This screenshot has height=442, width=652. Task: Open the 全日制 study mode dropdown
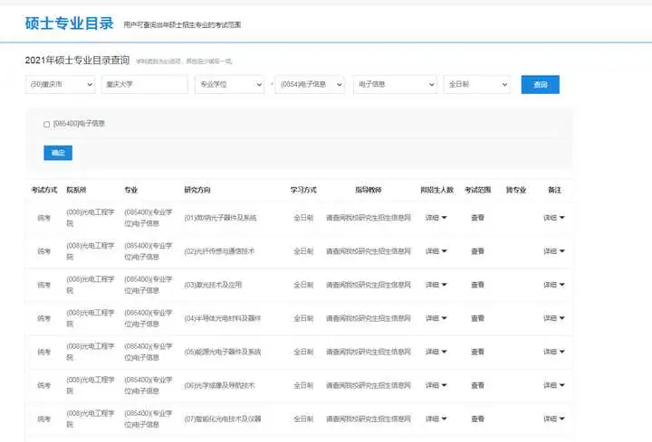click(x=477, y=84)
